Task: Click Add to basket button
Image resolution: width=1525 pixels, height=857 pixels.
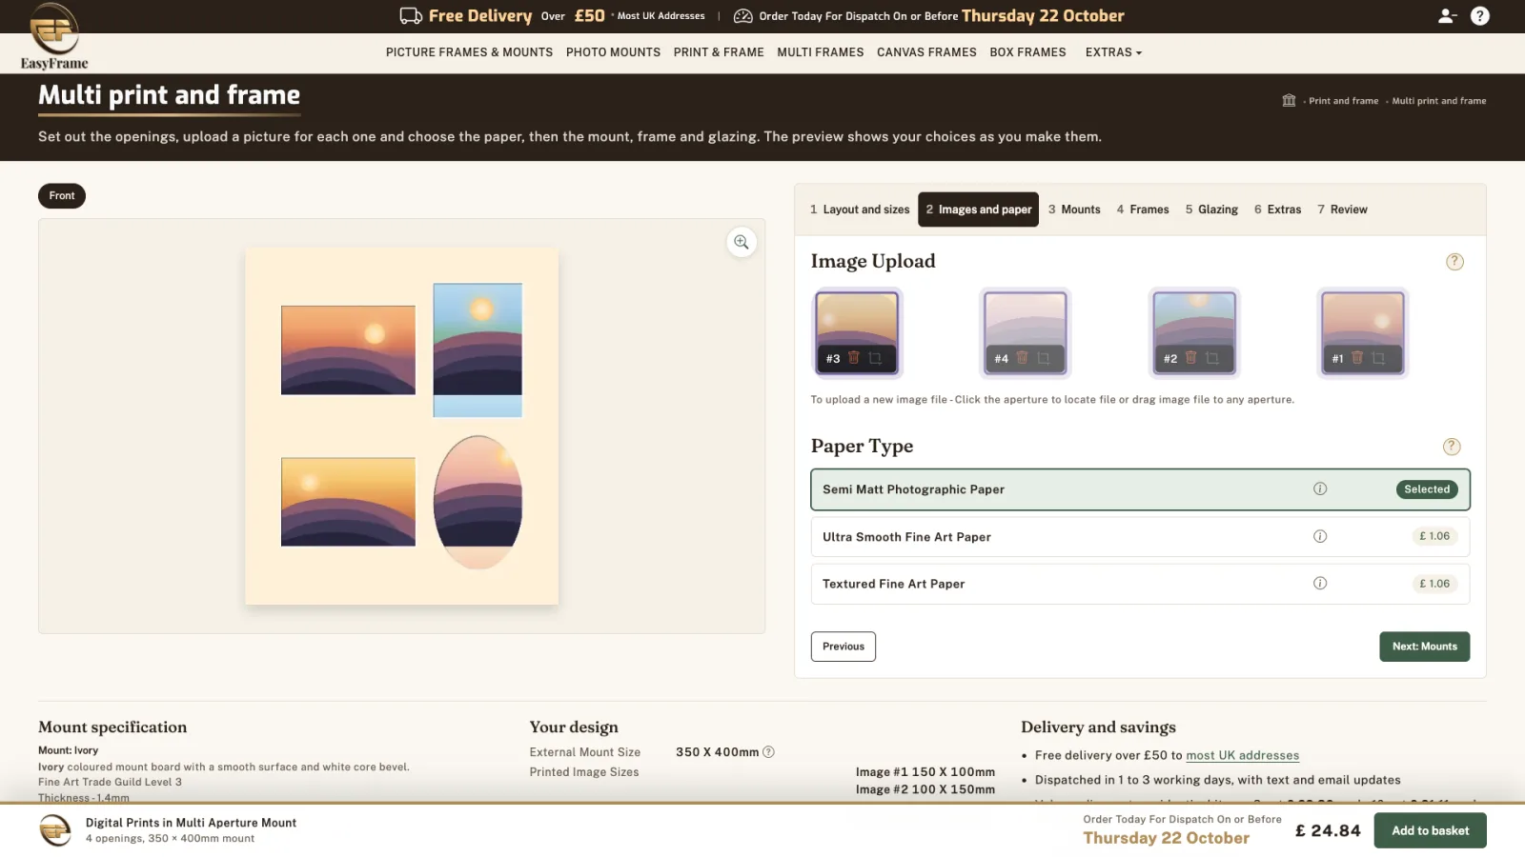Action: tap(1430, 830)
